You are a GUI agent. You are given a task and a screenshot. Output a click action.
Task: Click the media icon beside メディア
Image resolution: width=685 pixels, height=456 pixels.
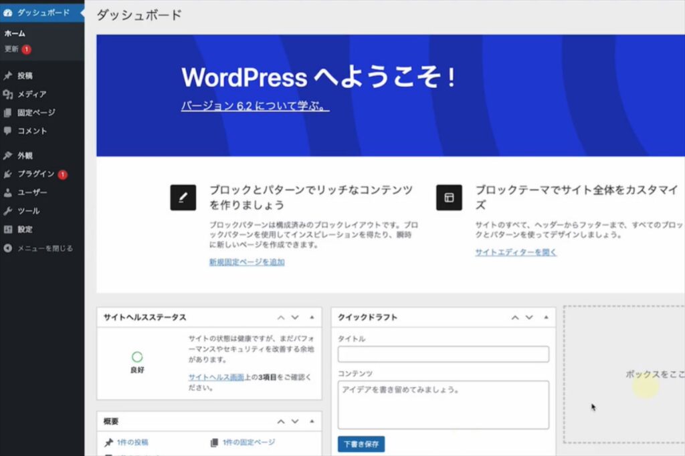8,94
